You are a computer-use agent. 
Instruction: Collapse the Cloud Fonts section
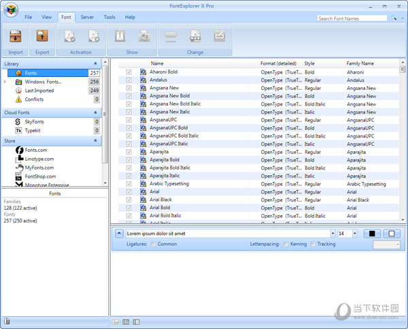[95, 112]
